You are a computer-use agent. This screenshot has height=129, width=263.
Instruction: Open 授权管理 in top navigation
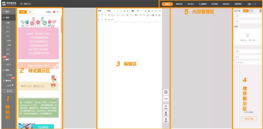coord(238,4)
